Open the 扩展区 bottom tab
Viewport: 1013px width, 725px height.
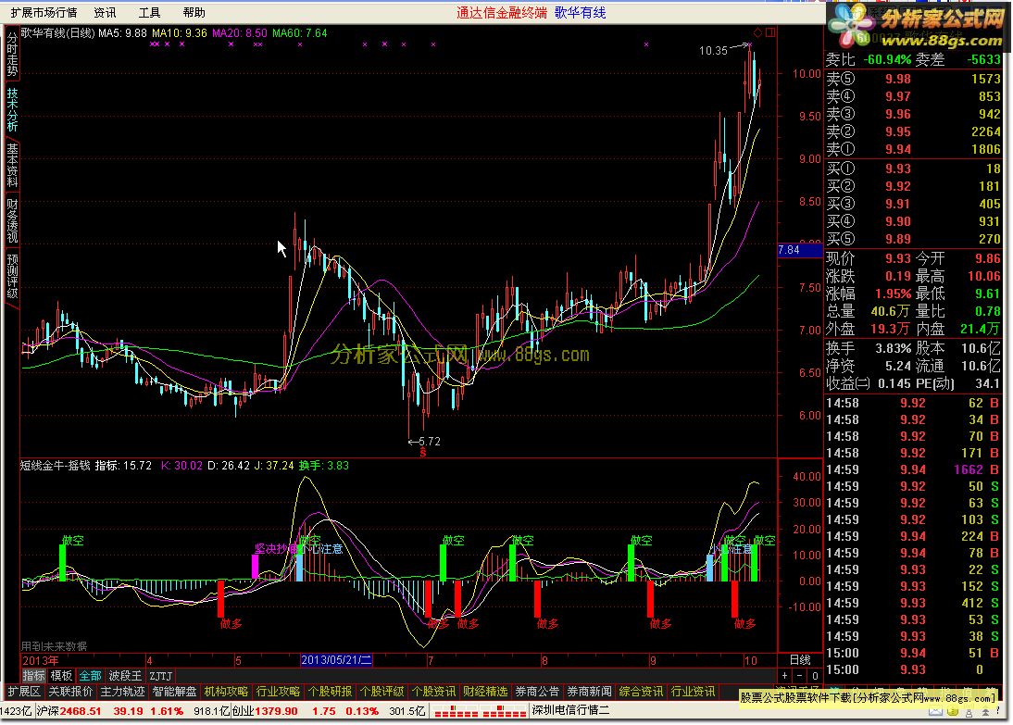[24, 692]
